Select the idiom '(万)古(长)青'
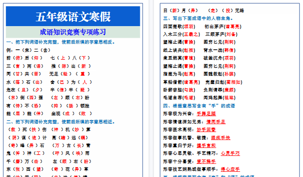 pos(71,146)
